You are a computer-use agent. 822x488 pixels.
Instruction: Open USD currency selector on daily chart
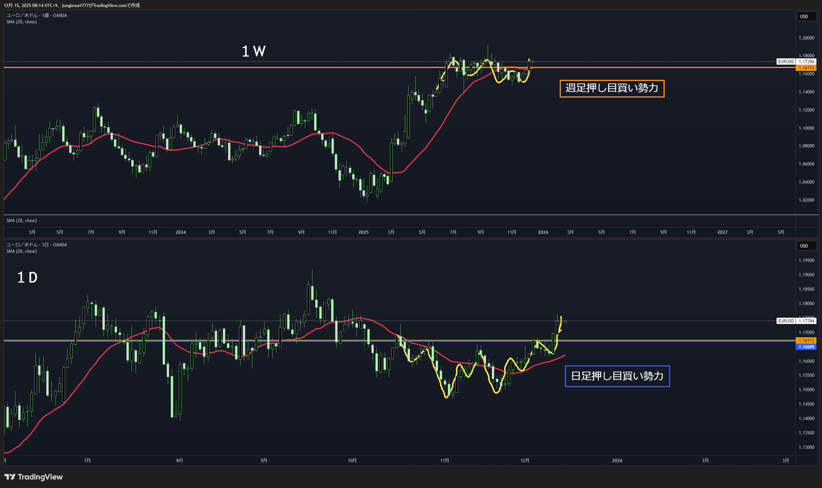click(806, 246)
